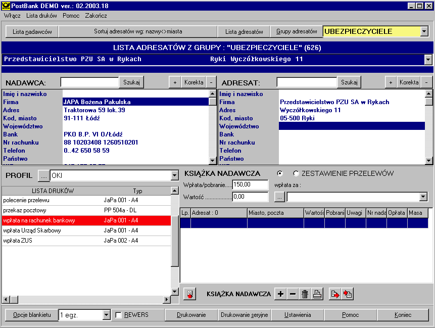
Task: Click the 'Miasto, poczta' column header
Action: pos(275,213)
